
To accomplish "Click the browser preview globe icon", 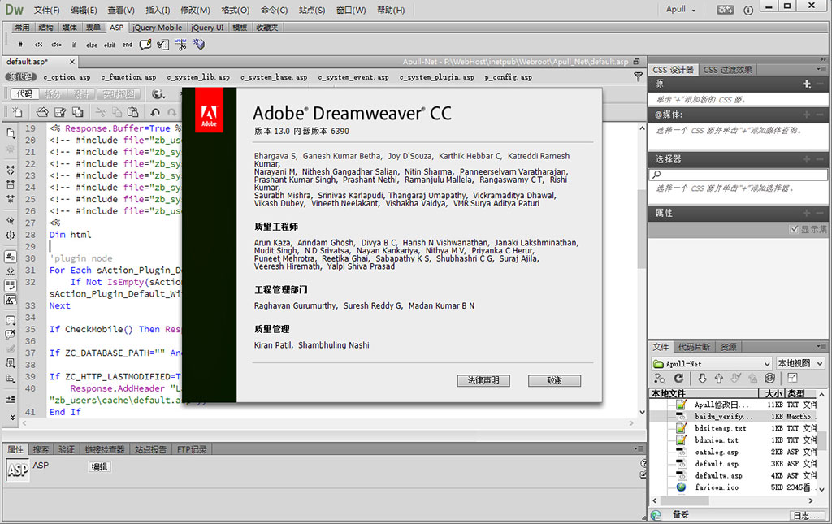I will pos(158,94).
